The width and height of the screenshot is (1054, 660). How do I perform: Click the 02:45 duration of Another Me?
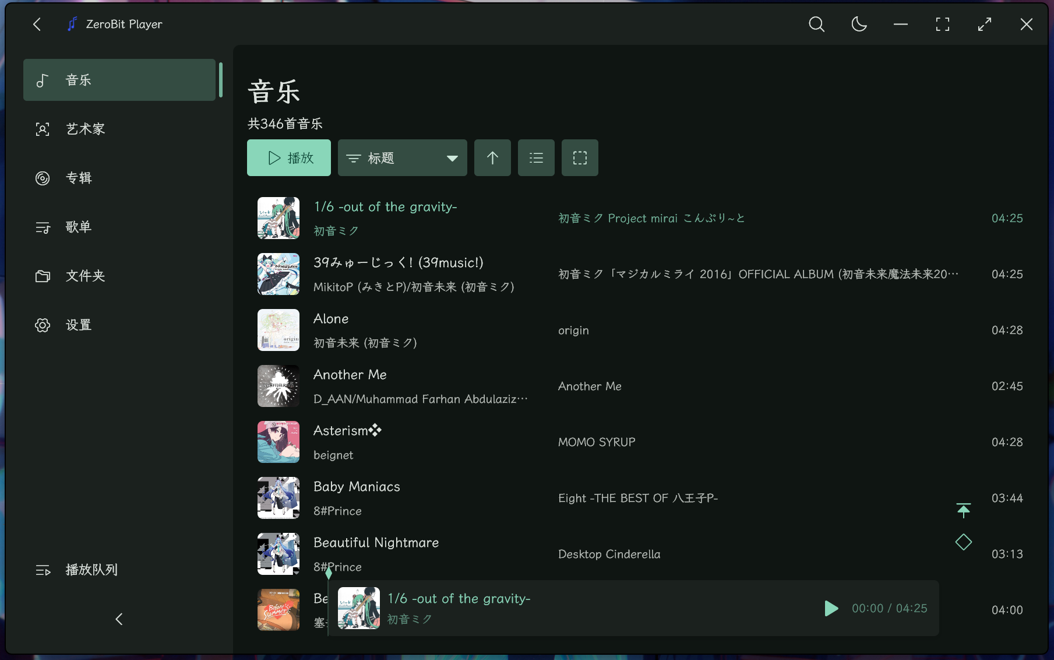(x=1007, y=386)
